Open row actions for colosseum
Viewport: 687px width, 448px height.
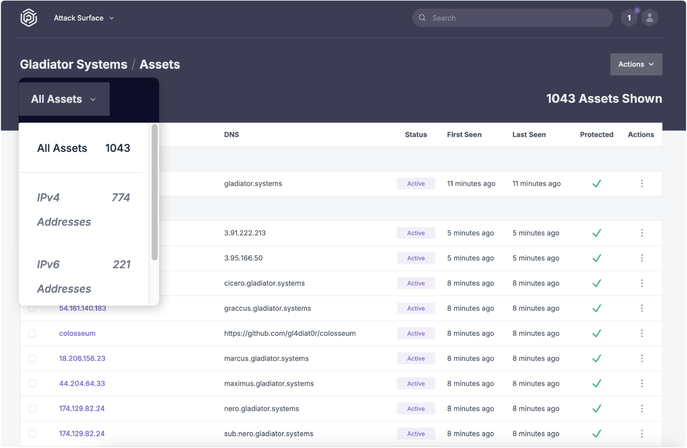[x=642, y=333]
